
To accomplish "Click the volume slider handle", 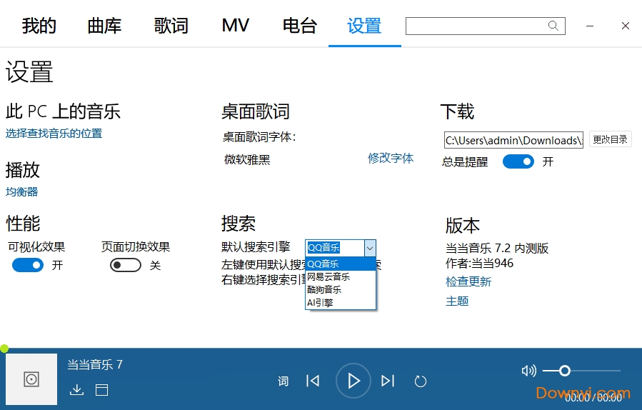I will tap(565, 371).
